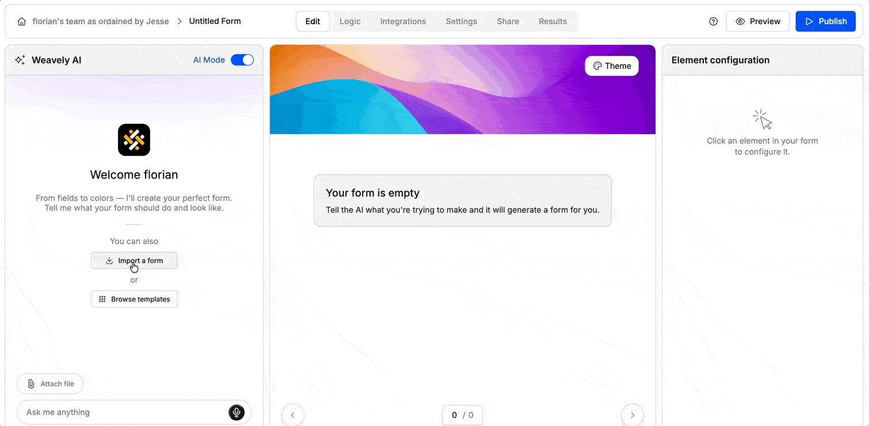The width and height of the screenshot is (869, 426).
Task: Activate the microphone icon in the chat input
Action: click(236, 412)
